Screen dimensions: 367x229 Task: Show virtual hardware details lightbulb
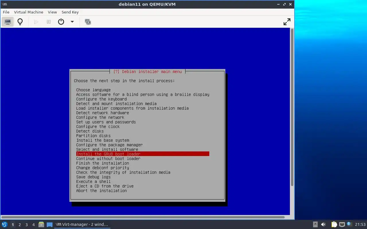(x=20, y=22)
